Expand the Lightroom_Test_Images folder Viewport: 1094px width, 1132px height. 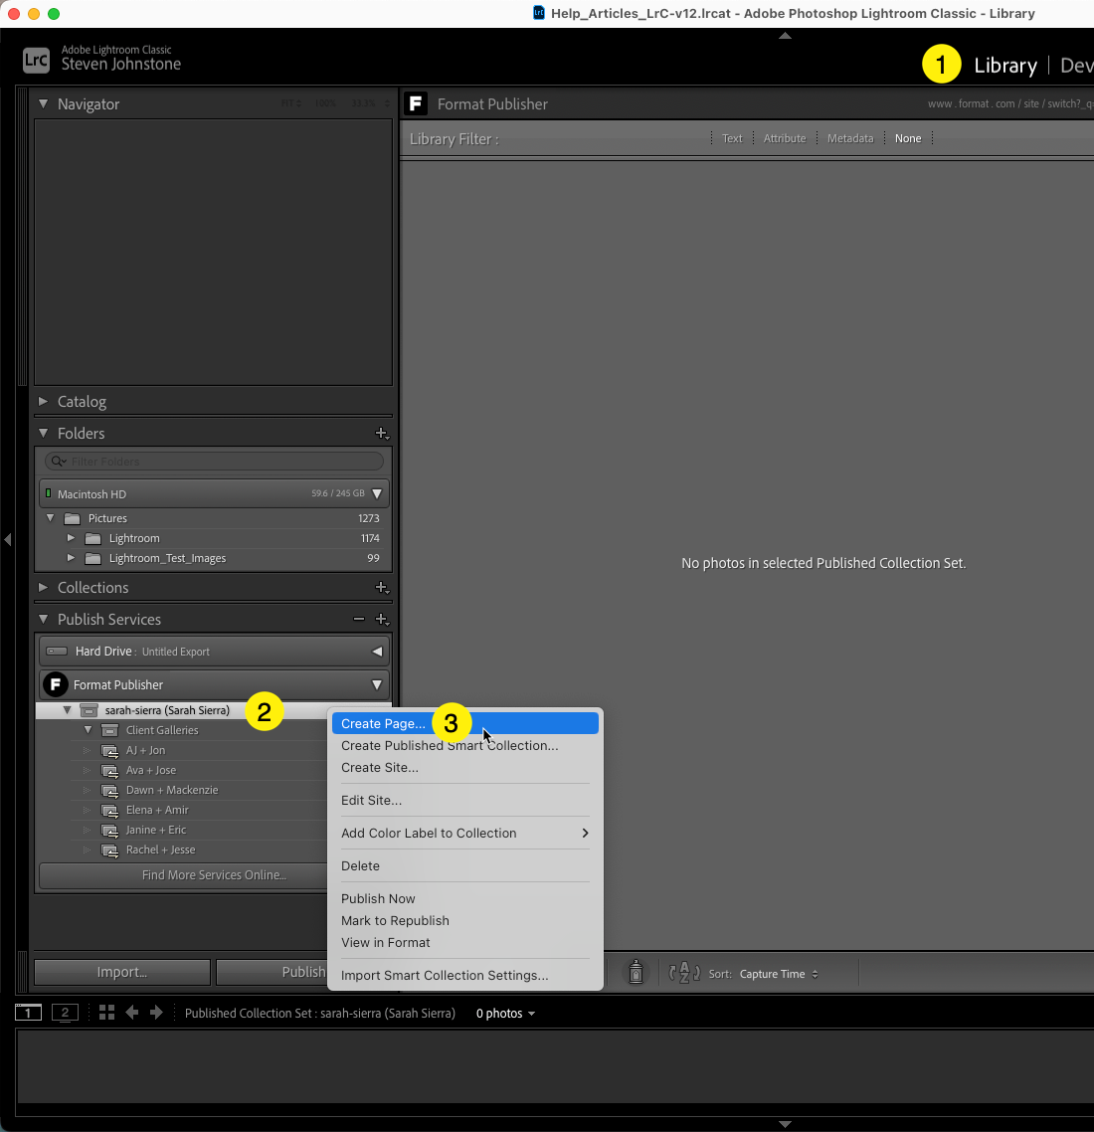click(71, 558)
